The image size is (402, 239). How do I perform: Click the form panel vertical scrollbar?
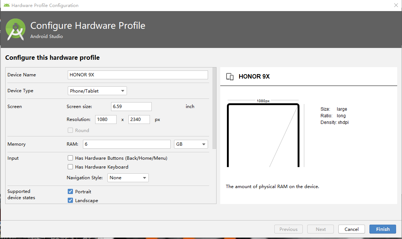[214, 108]
